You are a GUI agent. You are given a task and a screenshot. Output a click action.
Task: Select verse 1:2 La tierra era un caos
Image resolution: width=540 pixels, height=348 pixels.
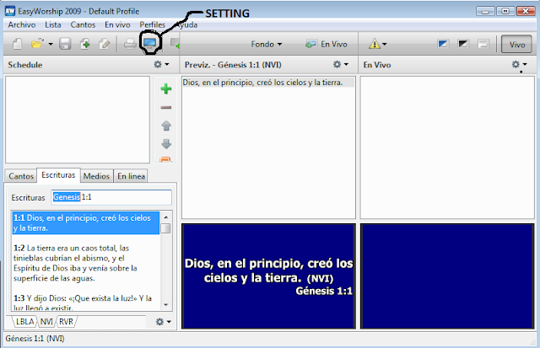pos(86,263)
